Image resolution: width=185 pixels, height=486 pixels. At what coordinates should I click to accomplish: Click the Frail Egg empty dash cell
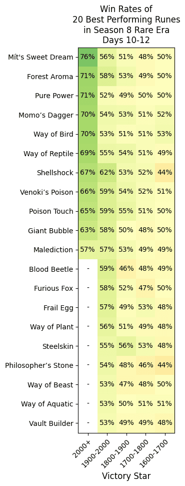(88, 307)
